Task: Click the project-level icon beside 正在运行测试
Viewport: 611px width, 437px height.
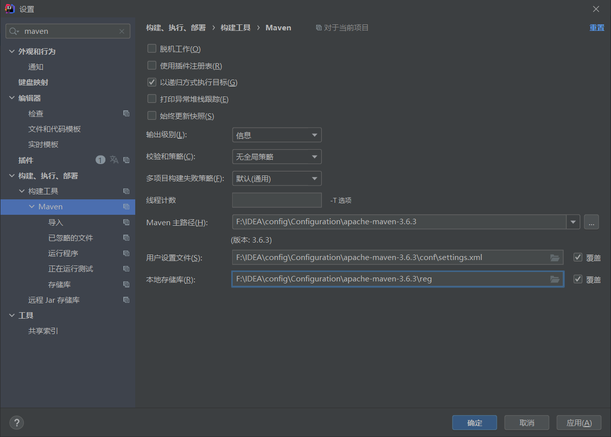Action: (x=126, y=268)
